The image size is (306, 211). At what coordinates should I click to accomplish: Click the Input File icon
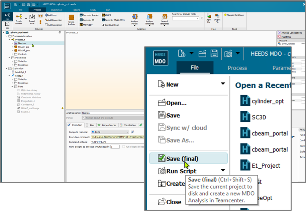click(209, 18)
